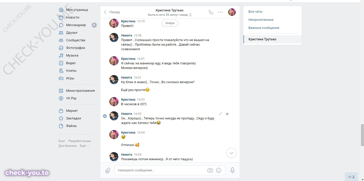Click the online users counter icon
This screenshot has width=364, height=181.
[351, 177]
